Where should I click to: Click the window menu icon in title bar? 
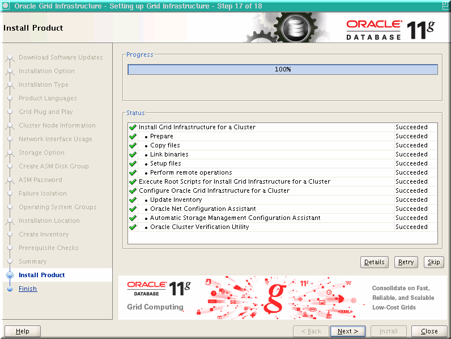(6, 6)
